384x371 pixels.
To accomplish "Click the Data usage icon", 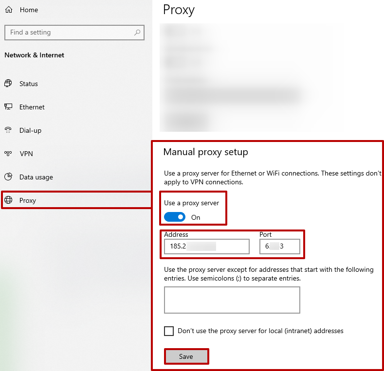I will tap(8, 177).
